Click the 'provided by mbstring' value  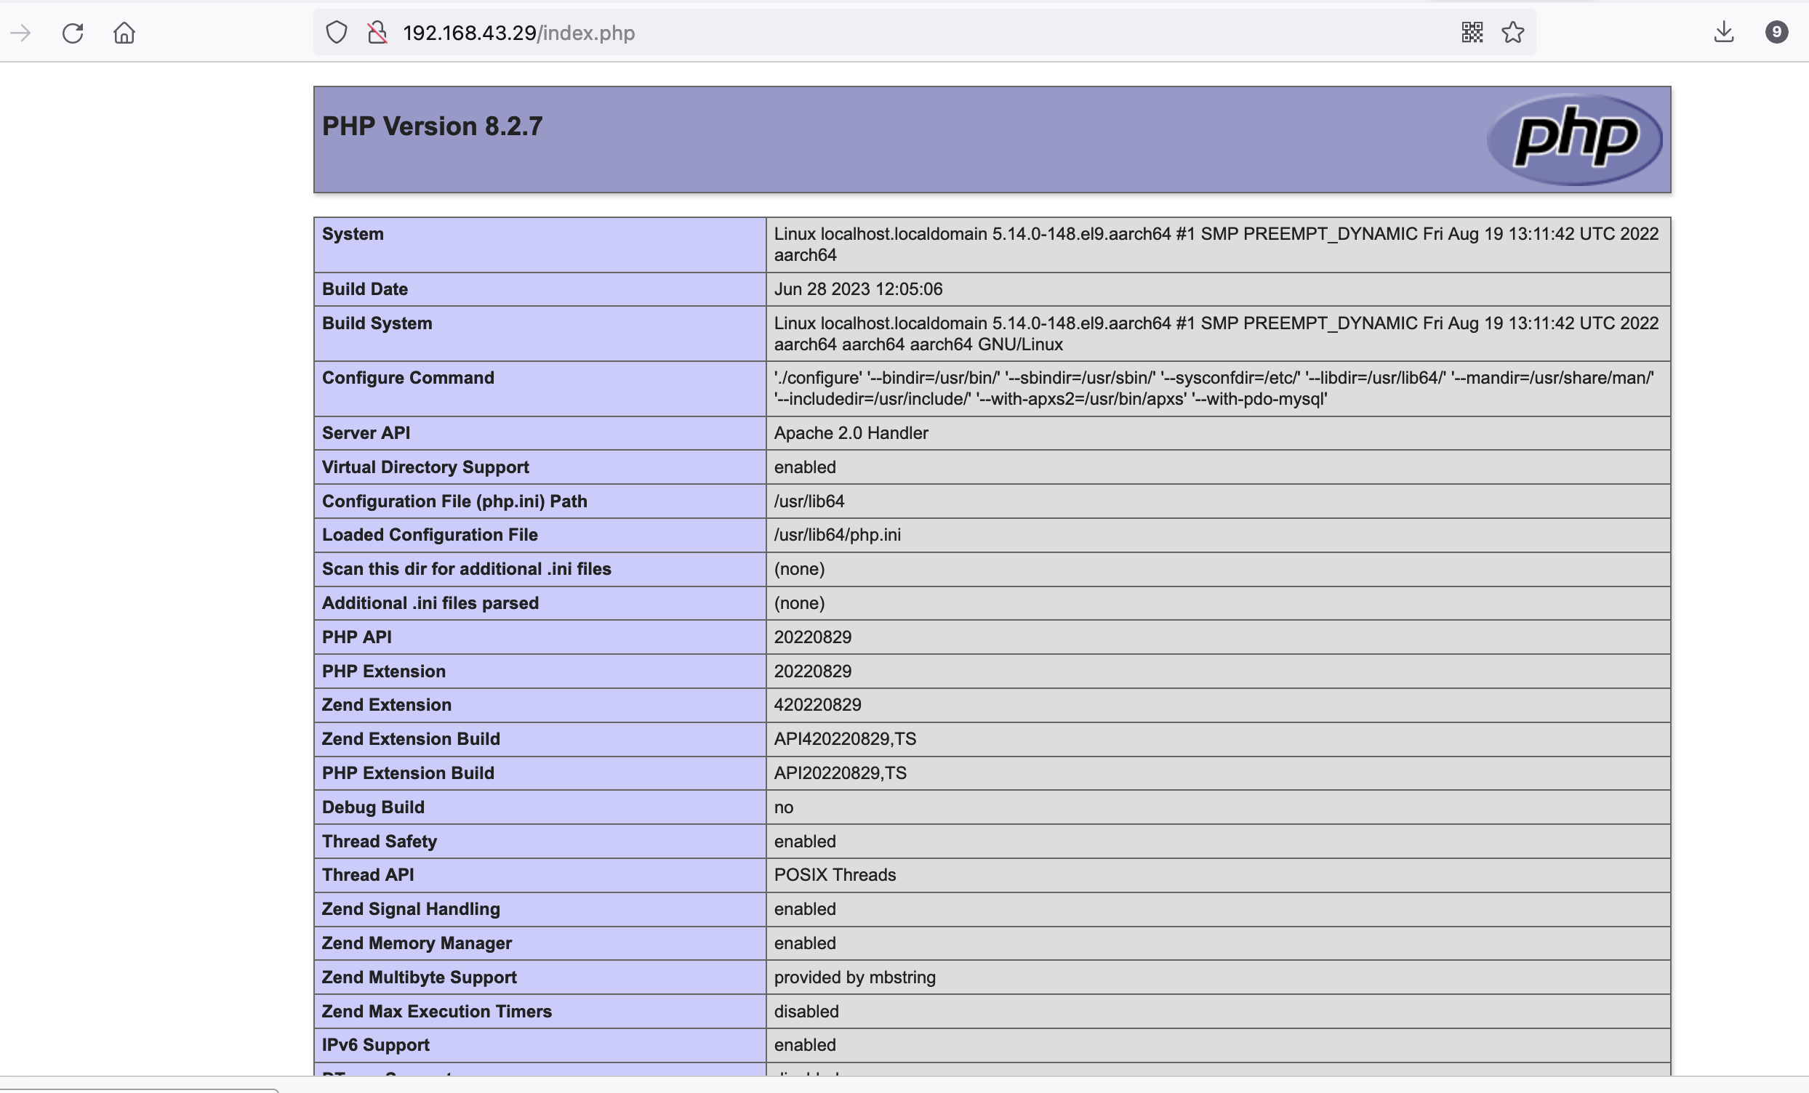coord(854,977)
